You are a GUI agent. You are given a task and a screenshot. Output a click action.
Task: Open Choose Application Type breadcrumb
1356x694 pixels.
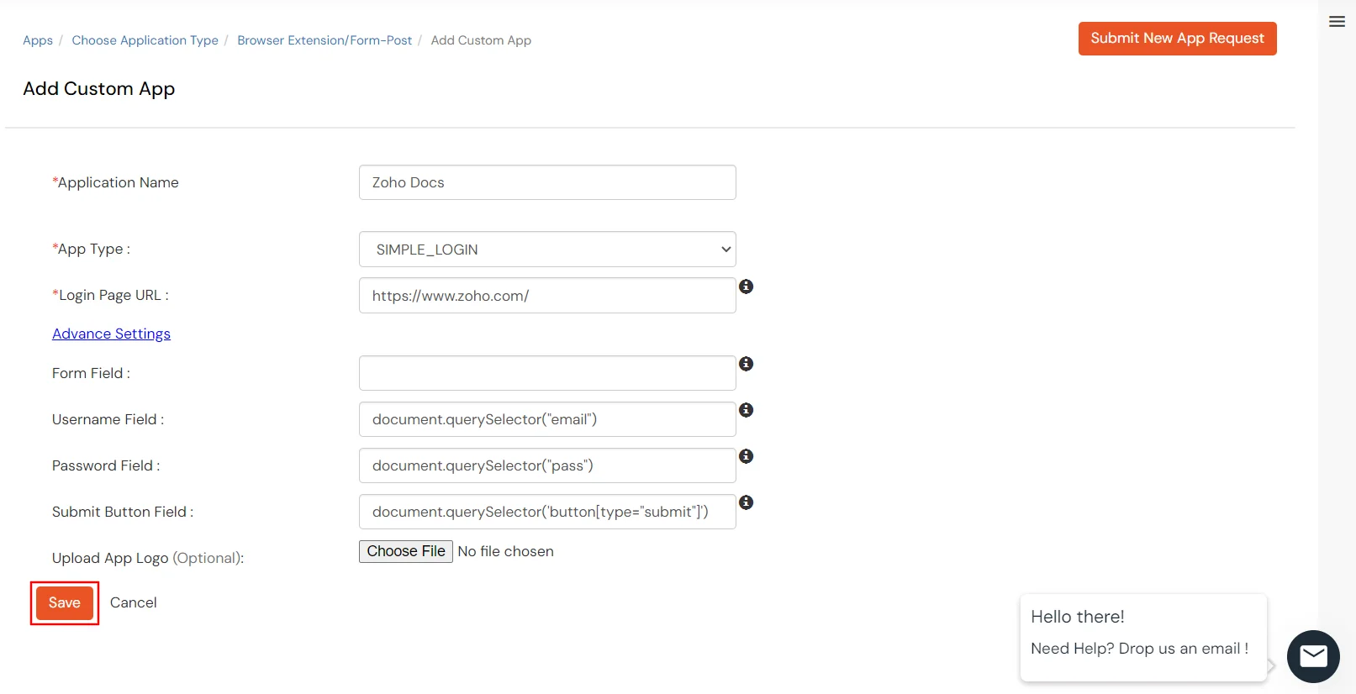point(145,40)
